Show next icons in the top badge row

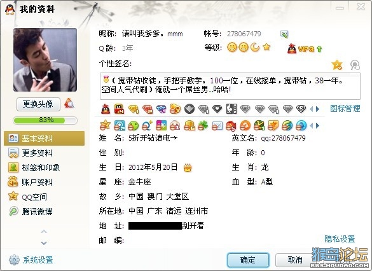pos(318,109)
